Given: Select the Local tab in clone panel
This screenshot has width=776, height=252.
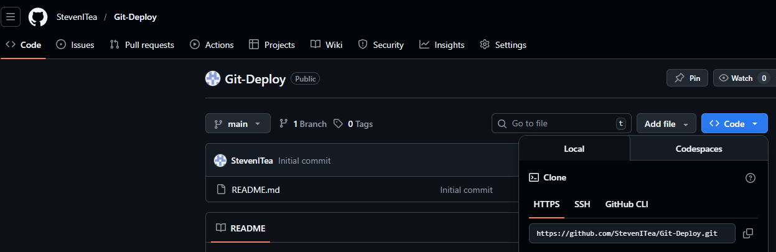Looking at the screenshot, I should pos(574,149).
